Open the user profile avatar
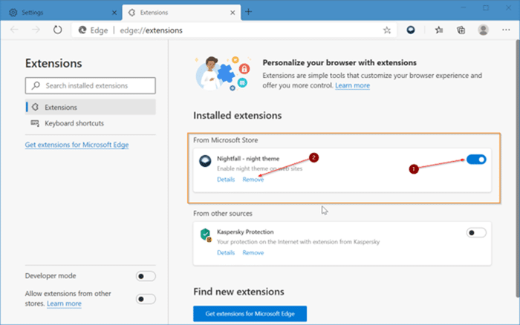This screenshot has height=325, width=520. tap(483, 30)
